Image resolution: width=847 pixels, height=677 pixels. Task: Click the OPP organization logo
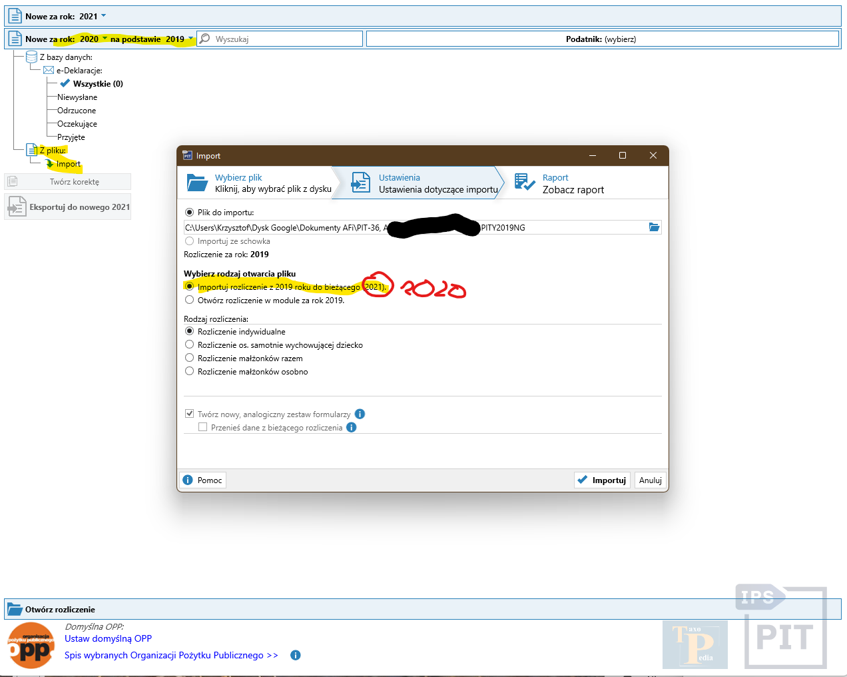coord(31,645)
